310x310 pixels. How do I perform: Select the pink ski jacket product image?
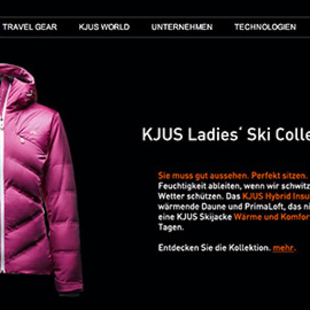pyautogui.click(x=41, y=180)
